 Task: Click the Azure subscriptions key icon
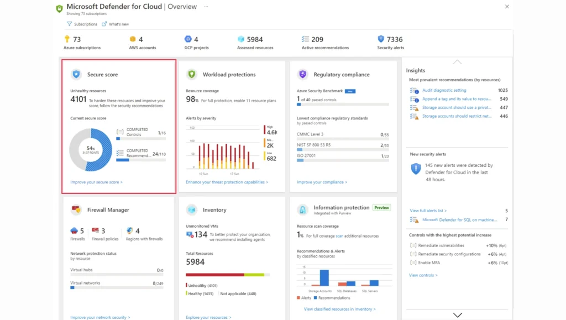[x=67, y=39]
